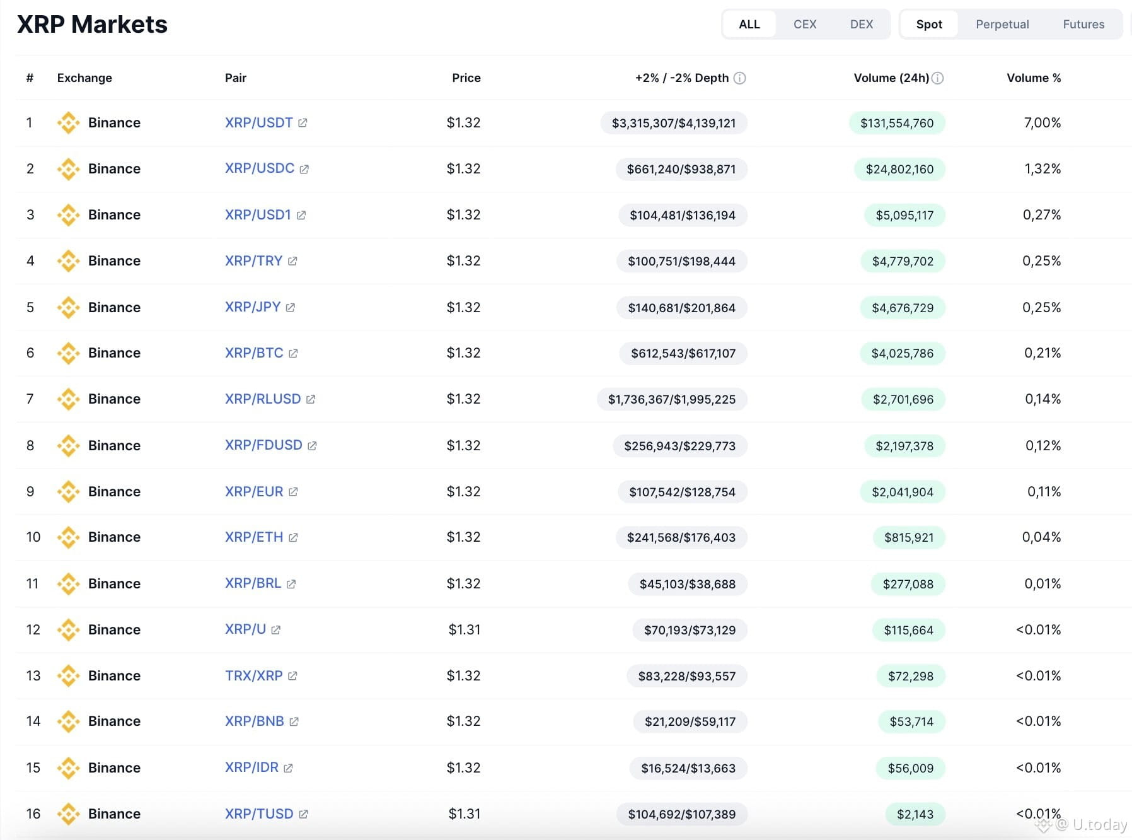Open external link icon next to XRP/ETH
1132x840 pixels.
point(293,537)
